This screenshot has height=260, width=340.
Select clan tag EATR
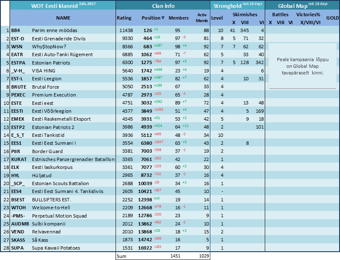[17, 54]
